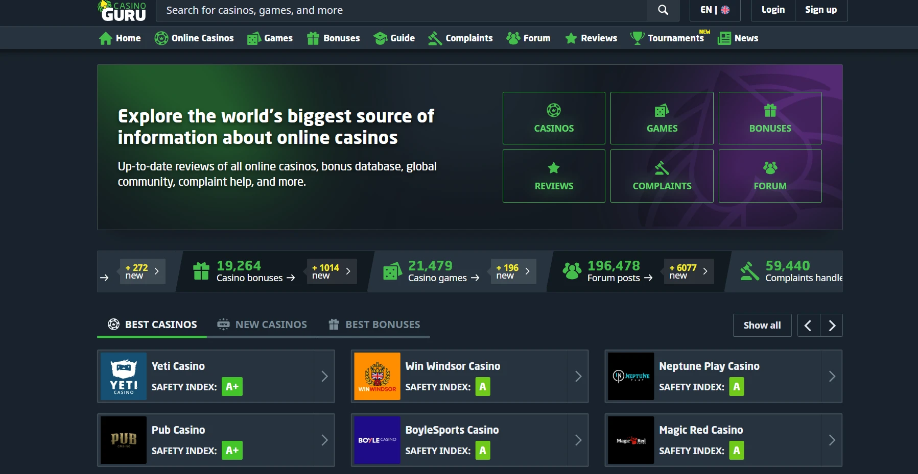Image resolution: width=918 pixels, height=474 pixels.
Task: Go to previous casino carousel page
Action: 808,326
